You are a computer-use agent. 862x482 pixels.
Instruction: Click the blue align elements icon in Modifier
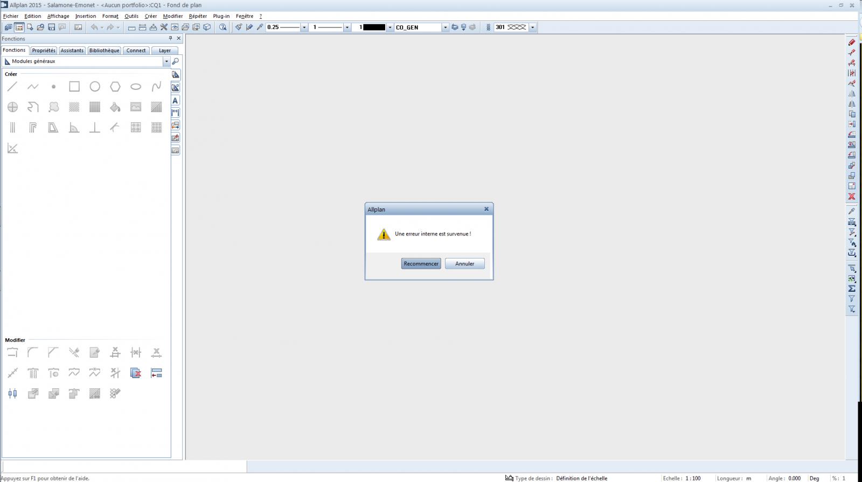156,373
